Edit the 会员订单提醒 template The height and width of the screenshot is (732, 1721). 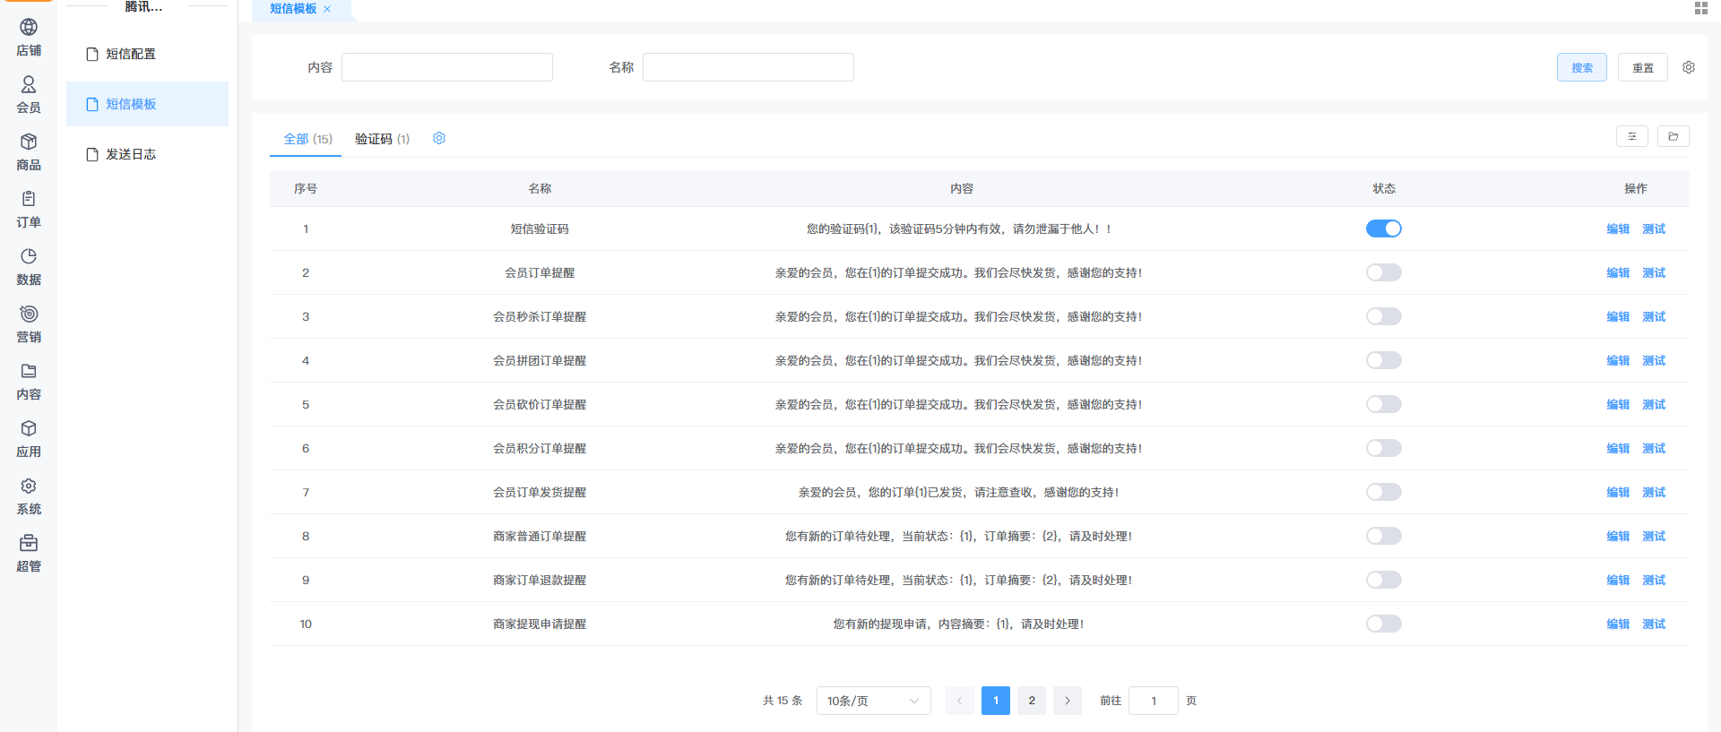(x=1618, y=272)
